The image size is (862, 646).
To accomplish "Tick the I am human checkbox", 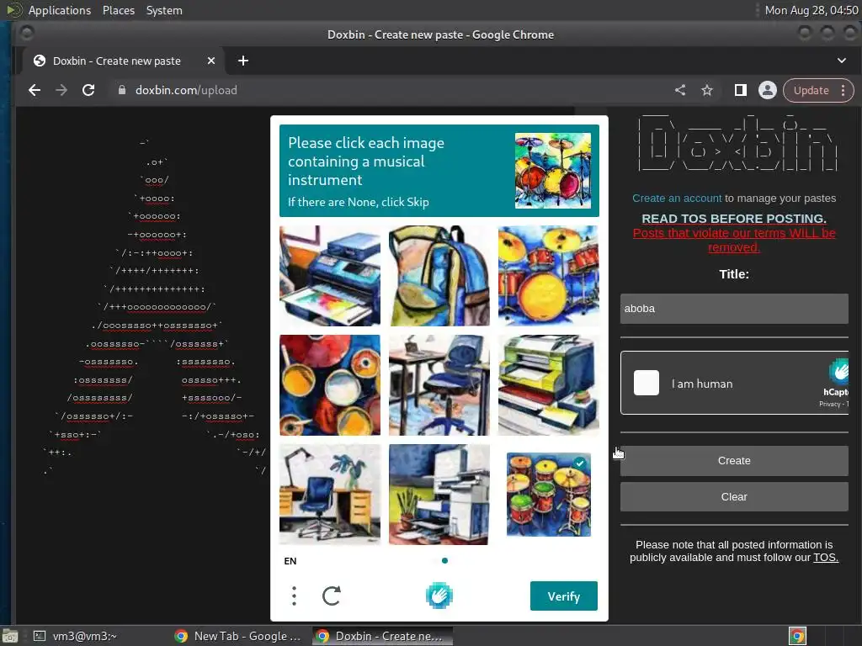I will pos(646,383).
